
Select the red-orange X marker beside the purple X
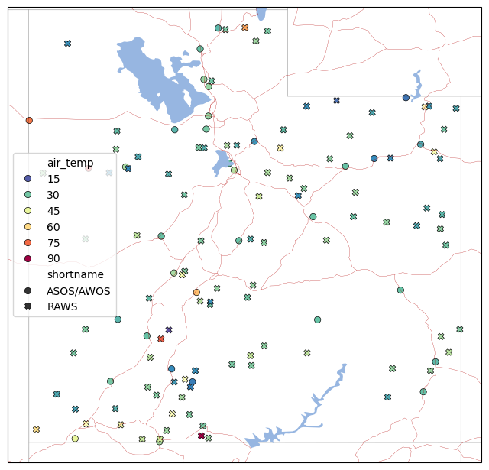161,339
